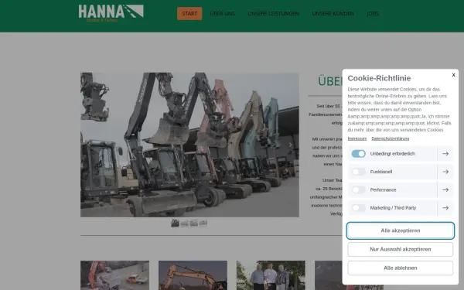The image size is (464, 290).
Task: Click the large excavator lineup slideshow image
Action: [189, 145]
